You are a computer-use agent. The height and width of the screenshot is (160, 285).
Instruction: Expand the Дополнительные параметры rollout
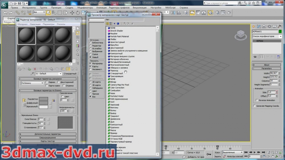click(48, 134)
